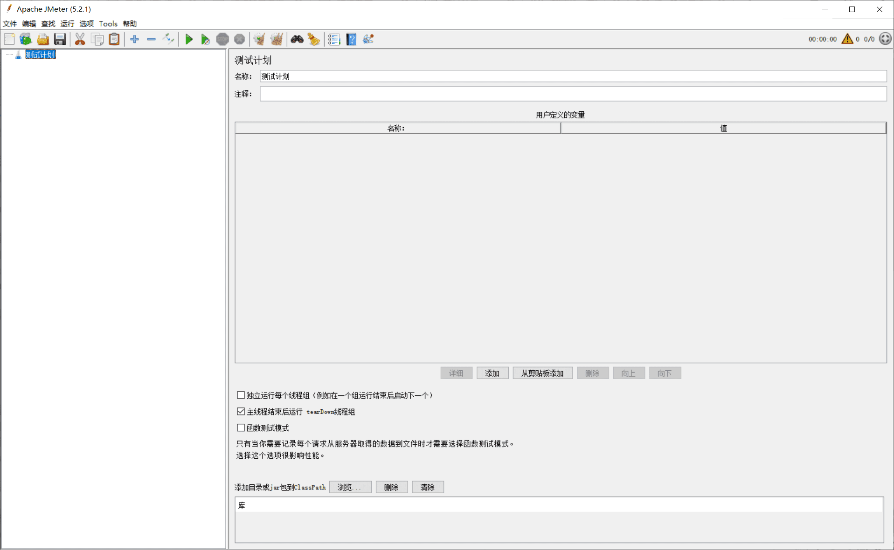This screenshot has width=894, height=550.
Task: Click the test plan flask icon in tree
Action: click(x=18, y=55)
